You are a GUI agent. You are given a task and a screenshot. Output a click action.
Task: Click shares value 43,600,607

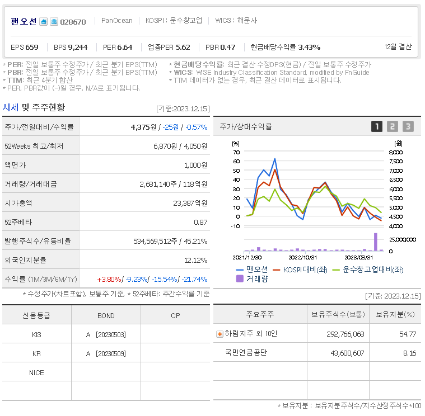point(347,353)
